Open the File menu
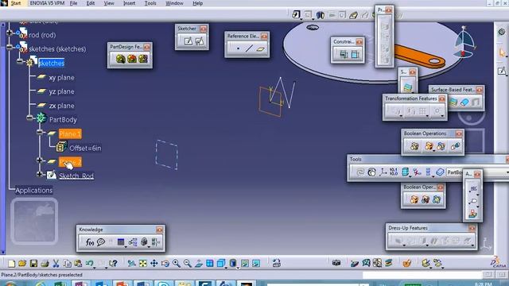The image size is (509, 286). point(74,3)
